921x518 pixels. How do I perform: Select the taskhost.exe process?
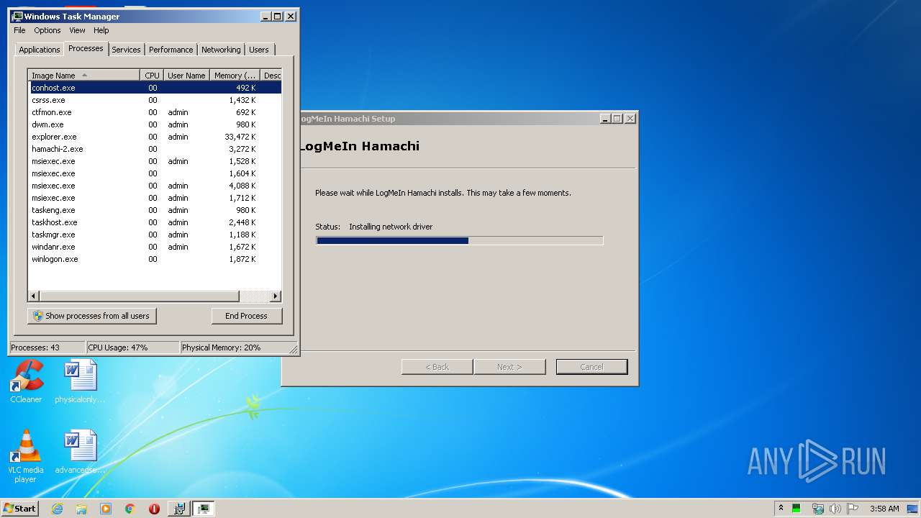click(x=155, y=222)
